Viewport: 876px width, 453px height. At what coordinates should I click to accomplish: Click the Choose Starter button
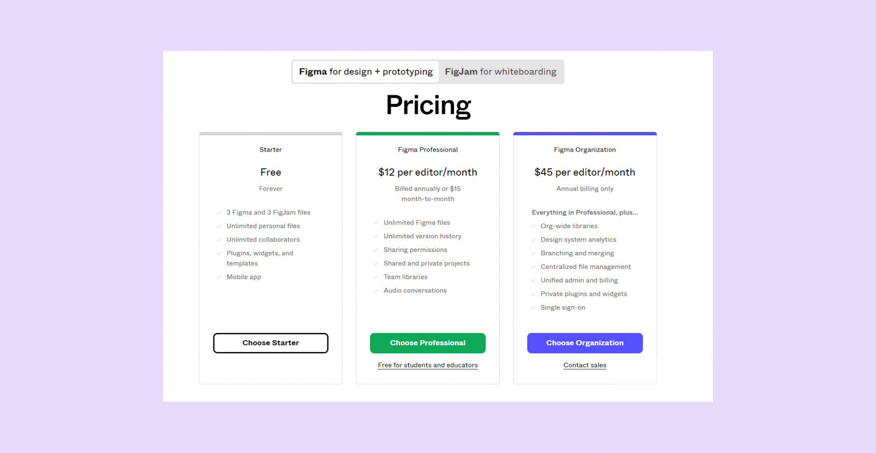click(x=270, y=343)
